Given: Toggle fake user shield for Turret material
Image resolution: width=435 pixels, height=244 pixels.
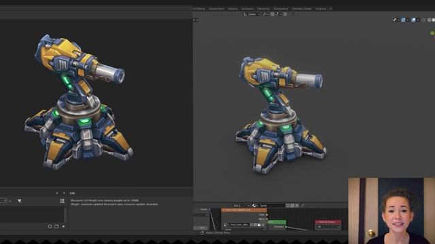Looking at the screenshot, I should pos(288,205).
